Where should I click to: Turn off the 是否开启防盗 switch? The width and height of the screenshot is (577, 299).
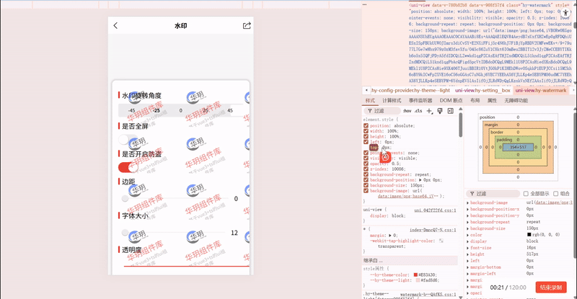click(128, 167)
